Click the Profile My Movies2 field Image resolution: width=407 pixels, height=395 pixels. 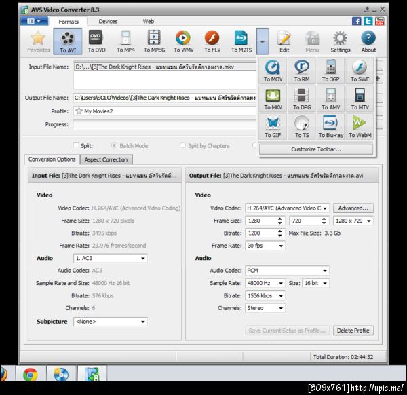pyautogui.click(x=165, y=111)
